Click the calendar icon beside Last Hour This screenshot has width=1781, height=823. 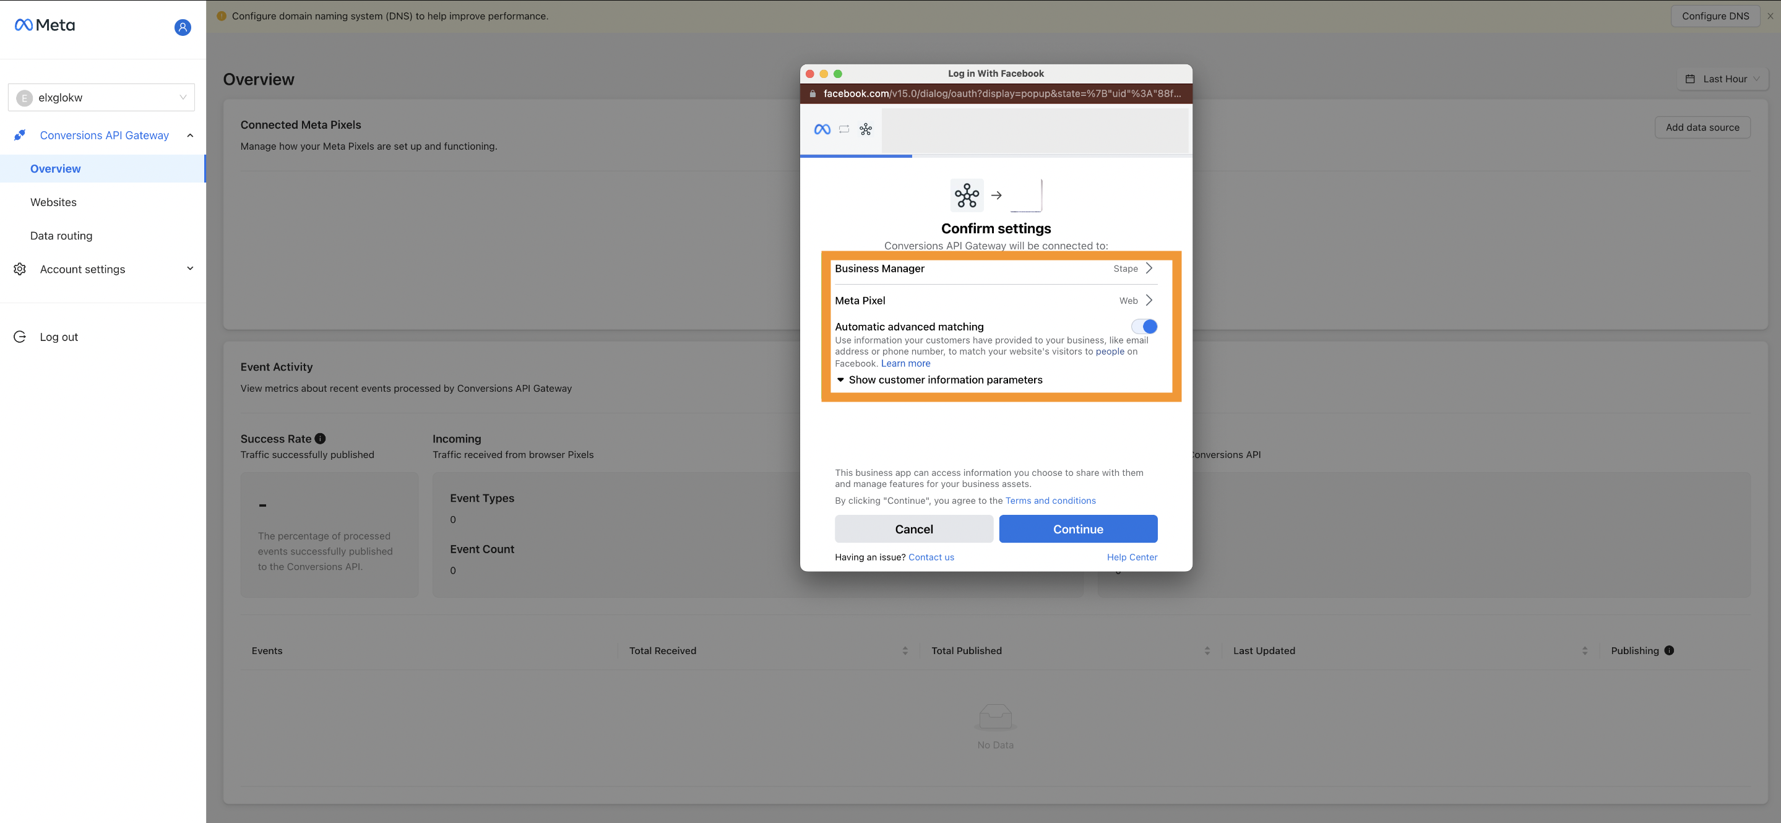tap(1691, 79)
